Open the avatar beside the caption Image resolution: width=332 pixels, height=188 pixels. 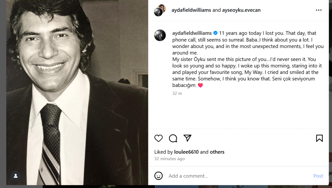(x=160, y=35)
